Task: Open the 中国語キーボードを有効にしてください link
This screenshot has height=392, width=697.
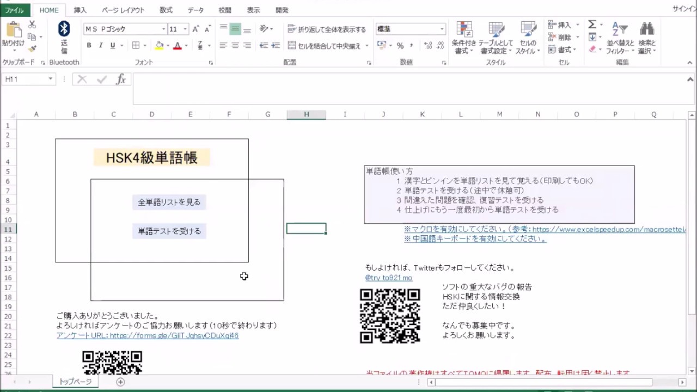Action: pos(475,239)
